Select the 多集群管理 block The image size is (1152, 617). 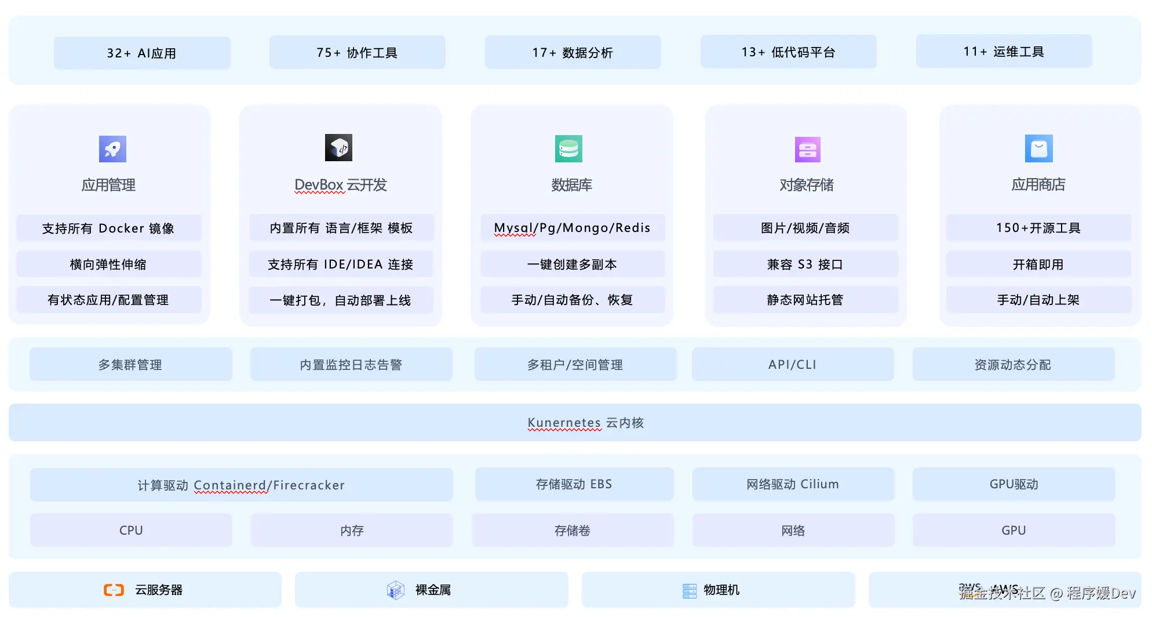131,365
